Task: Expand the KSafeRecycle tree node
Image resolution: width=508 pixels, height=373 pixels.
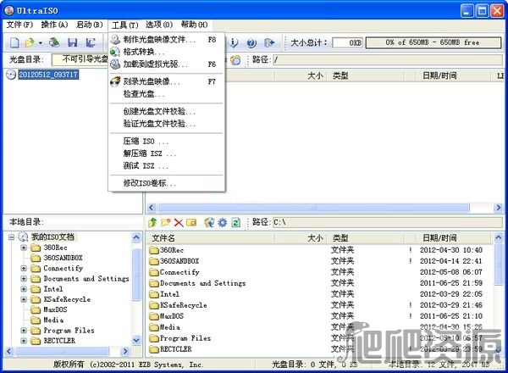Action: coord(24,299)
